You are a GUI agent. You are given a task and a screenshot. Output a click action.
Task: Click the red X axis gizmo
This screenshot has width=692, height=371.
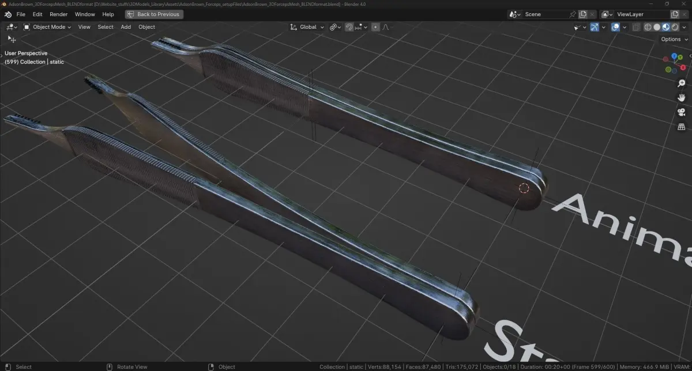click(x=683, y=67)
